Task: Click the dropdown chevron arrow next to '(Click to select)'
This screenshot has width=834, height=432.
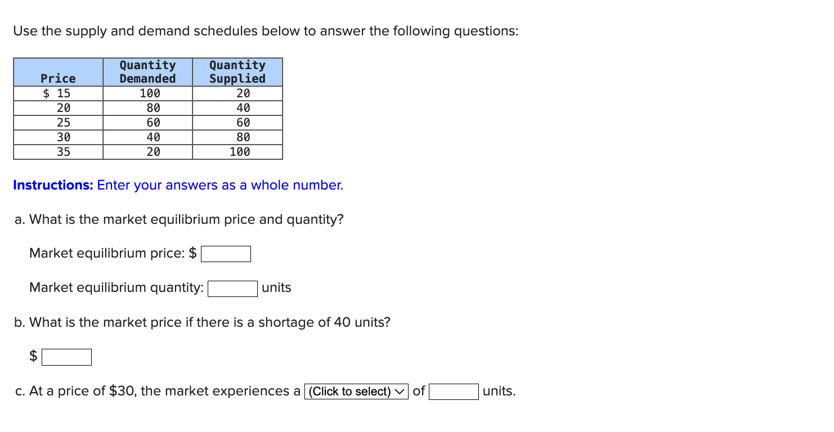Action: pyautogui.click(x=400, y=391)
